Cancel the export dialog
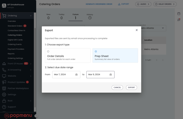Image resolution: width=183 pixels, height=119 pixels. point(117,87)
